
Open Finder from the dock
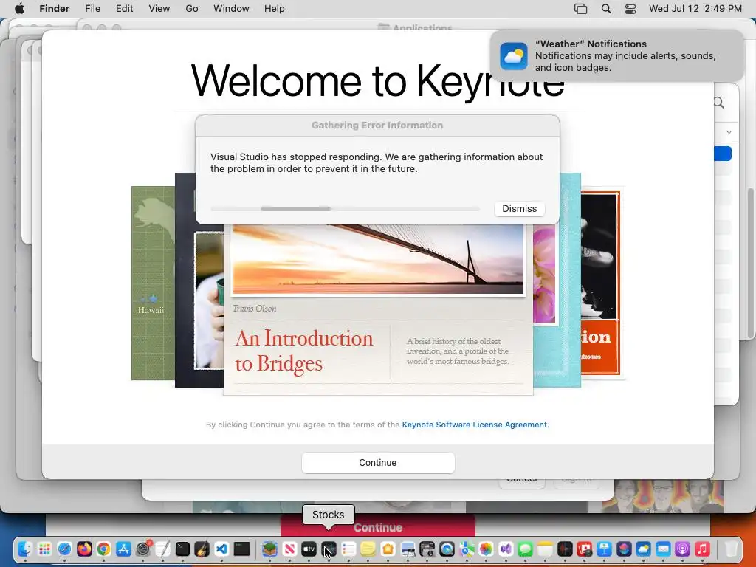click(24, 549)
